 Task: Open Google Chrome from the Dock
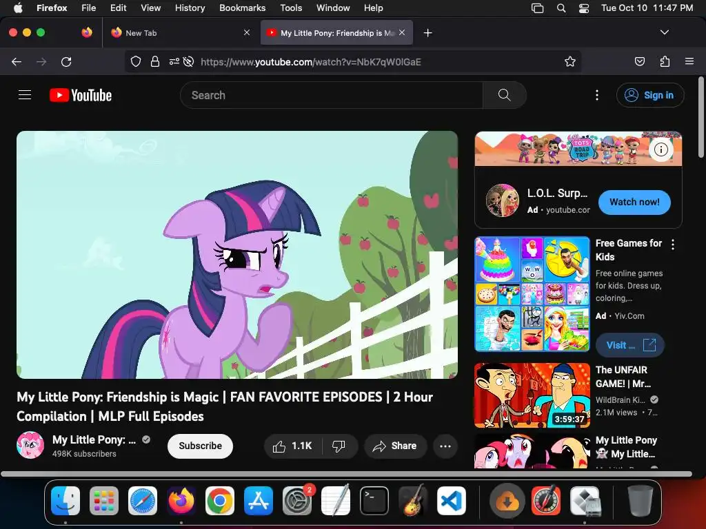coord(220,501)
